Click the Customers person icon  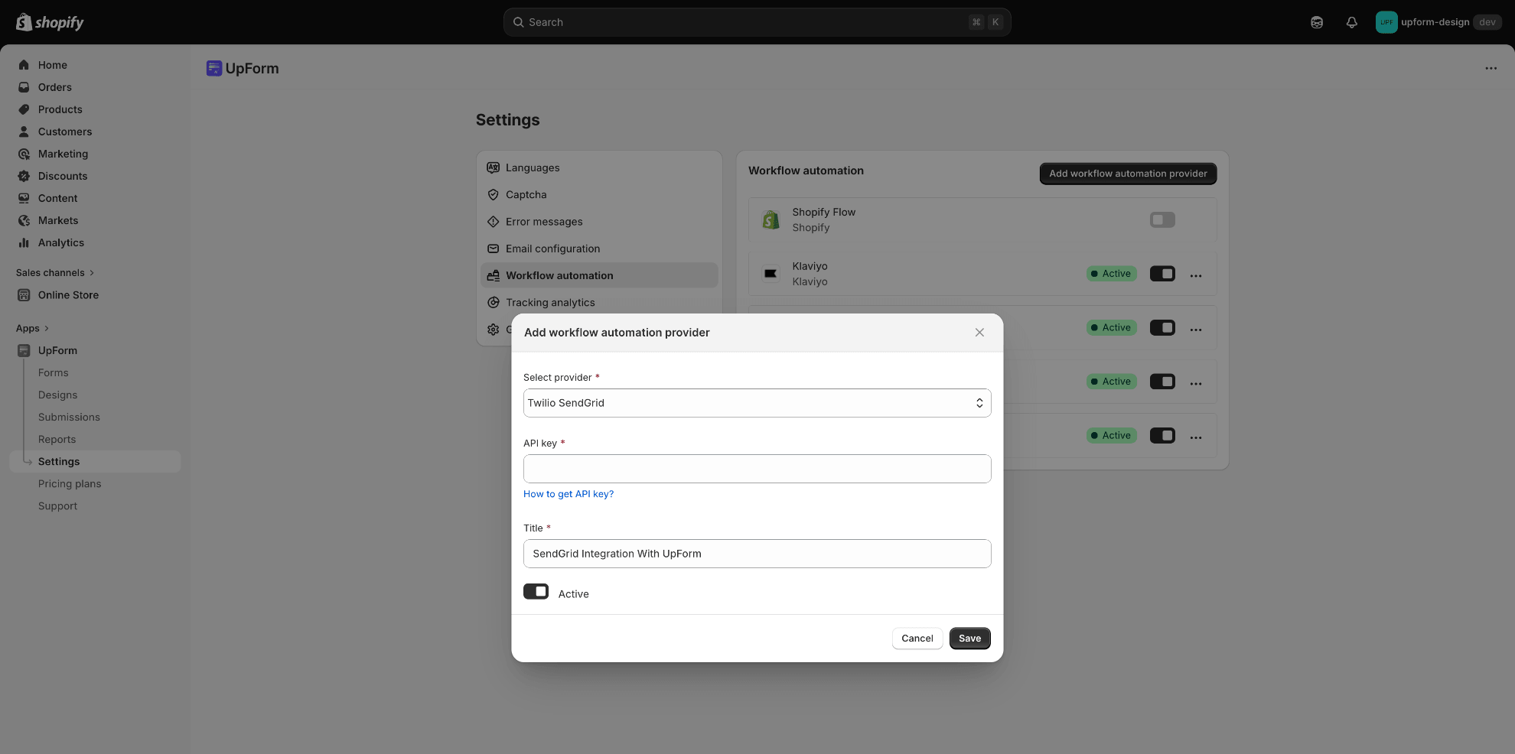tap(24, 132)
